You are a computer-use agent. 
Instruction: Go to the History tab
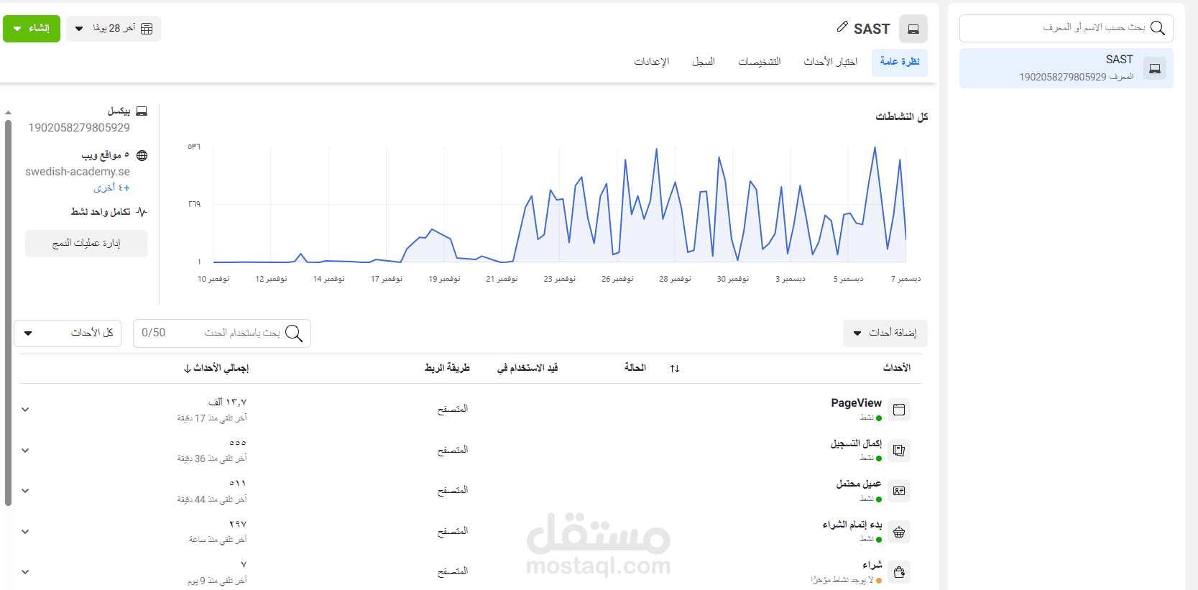[x=704, y=62]
